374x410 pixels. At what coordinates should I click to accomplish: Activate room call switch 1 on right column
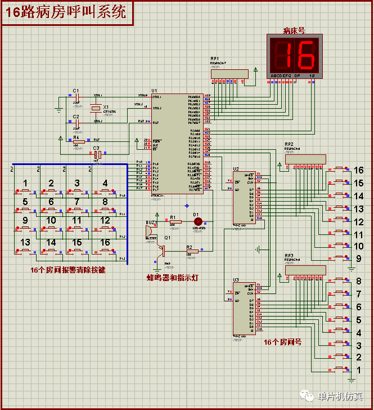click(339, 369)
